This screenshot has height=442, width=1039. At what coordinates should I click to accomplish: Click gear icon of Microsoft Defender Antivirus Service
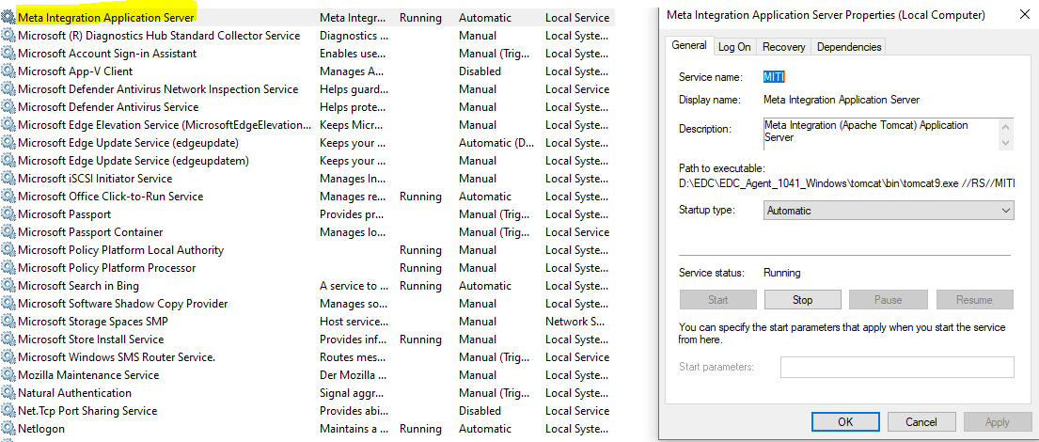[8, 106]
